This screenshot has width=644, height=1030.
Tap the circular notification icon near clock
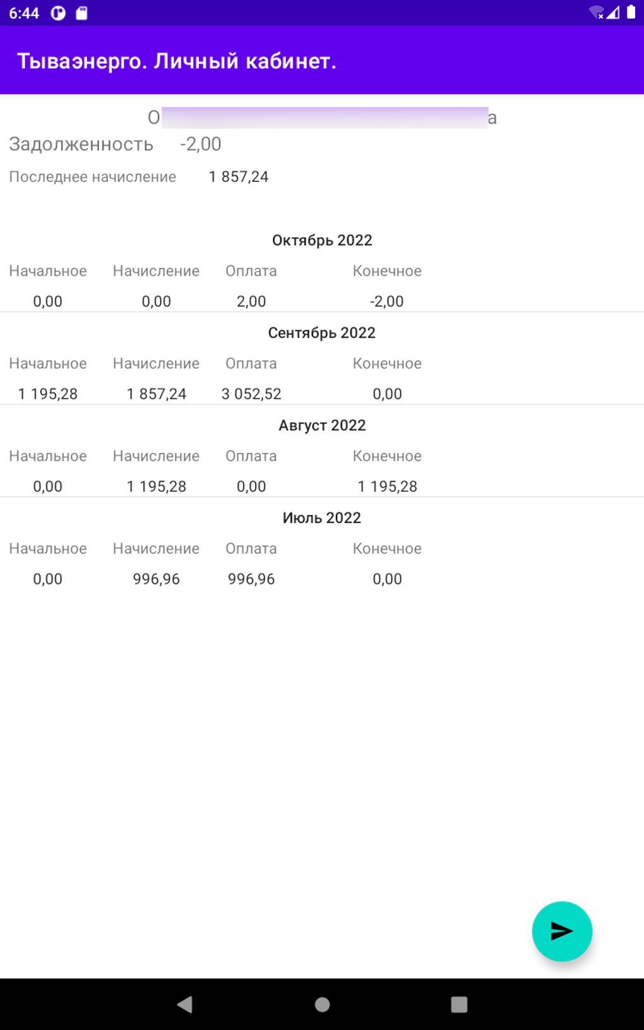(58, 13)
